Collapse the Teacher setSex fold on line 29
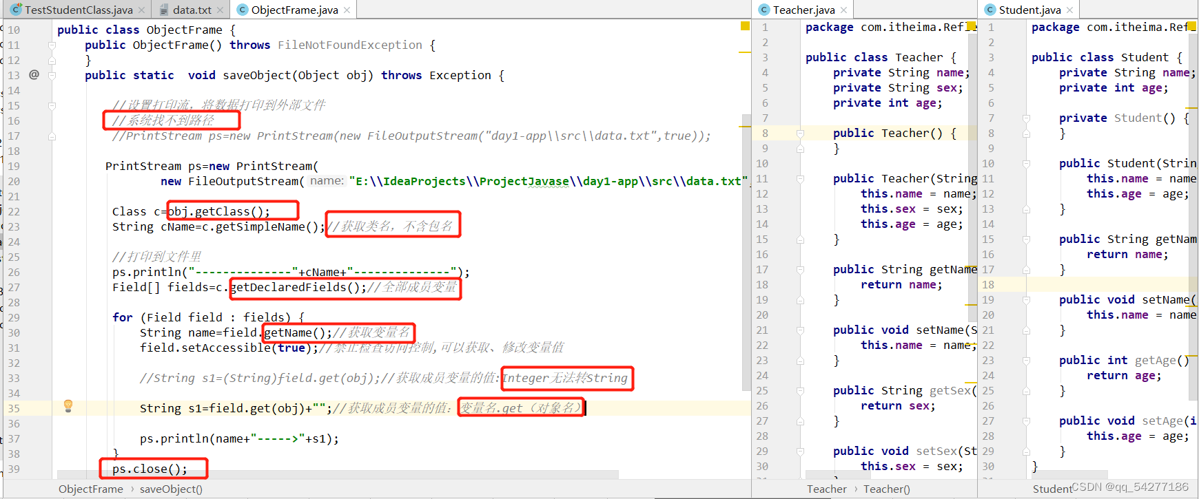The image size is (1199, 499). [800, 452]
